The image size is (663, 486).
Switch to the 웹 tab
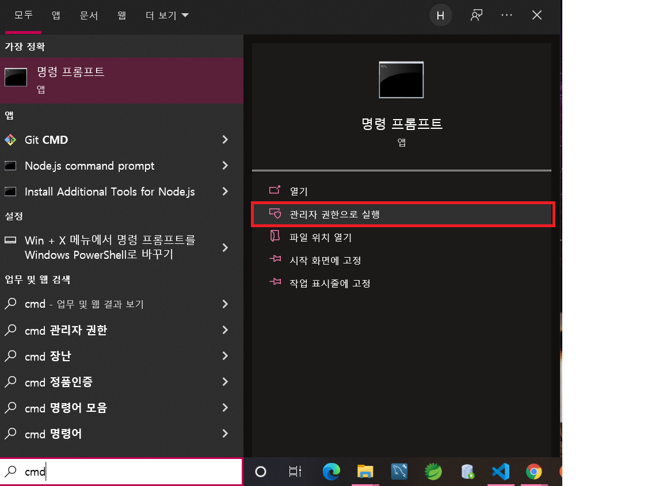click(x=122, y=16)
